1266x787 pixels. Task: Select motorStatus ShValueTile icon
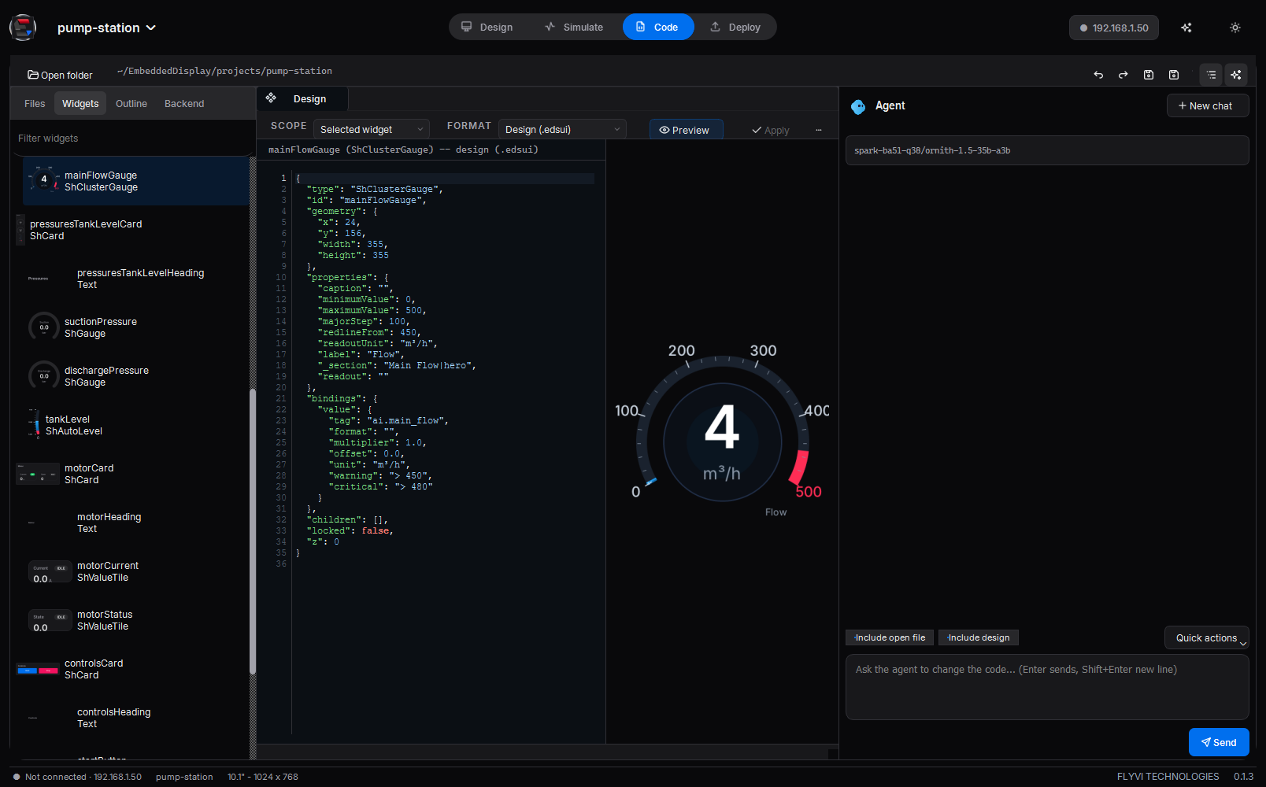pos(50,620)
